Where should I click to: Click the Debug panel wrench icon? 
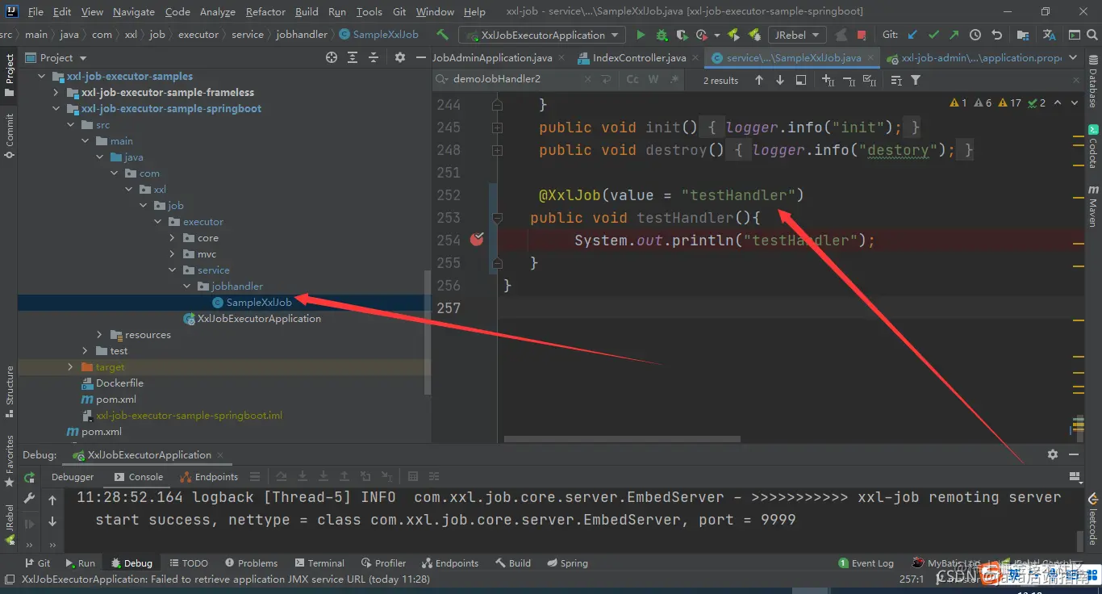point(29,499)
